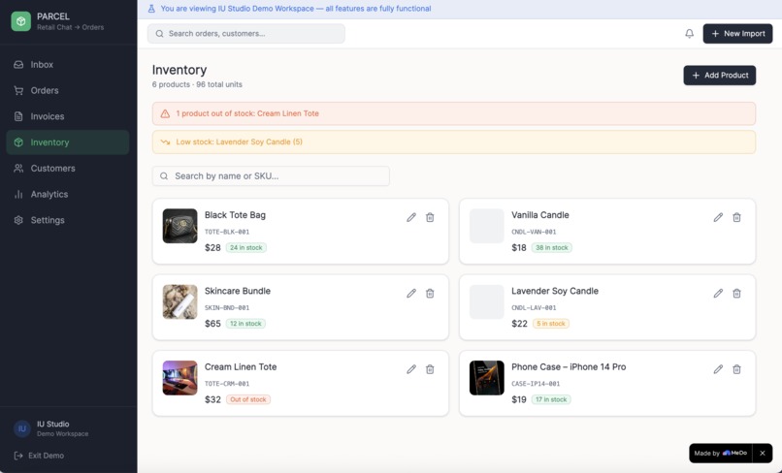Click SKU text CNDL-LAV-001
Screen dimensions: 782x473
click(534, 308)
